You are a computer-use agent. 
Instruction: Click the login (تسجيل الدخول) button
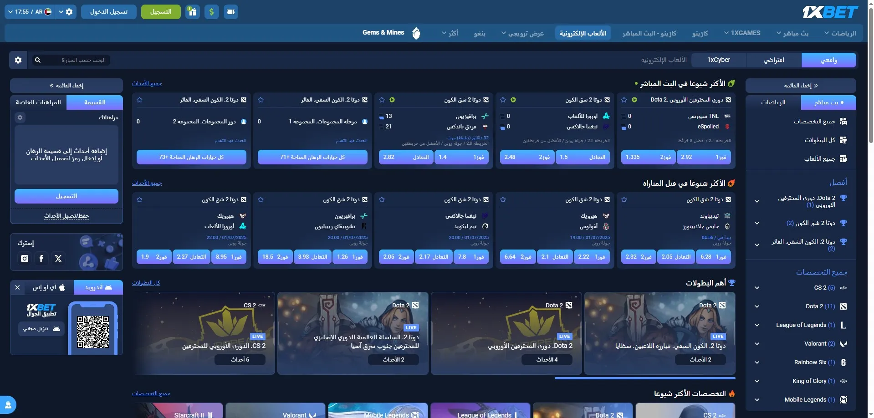[109, 12]
